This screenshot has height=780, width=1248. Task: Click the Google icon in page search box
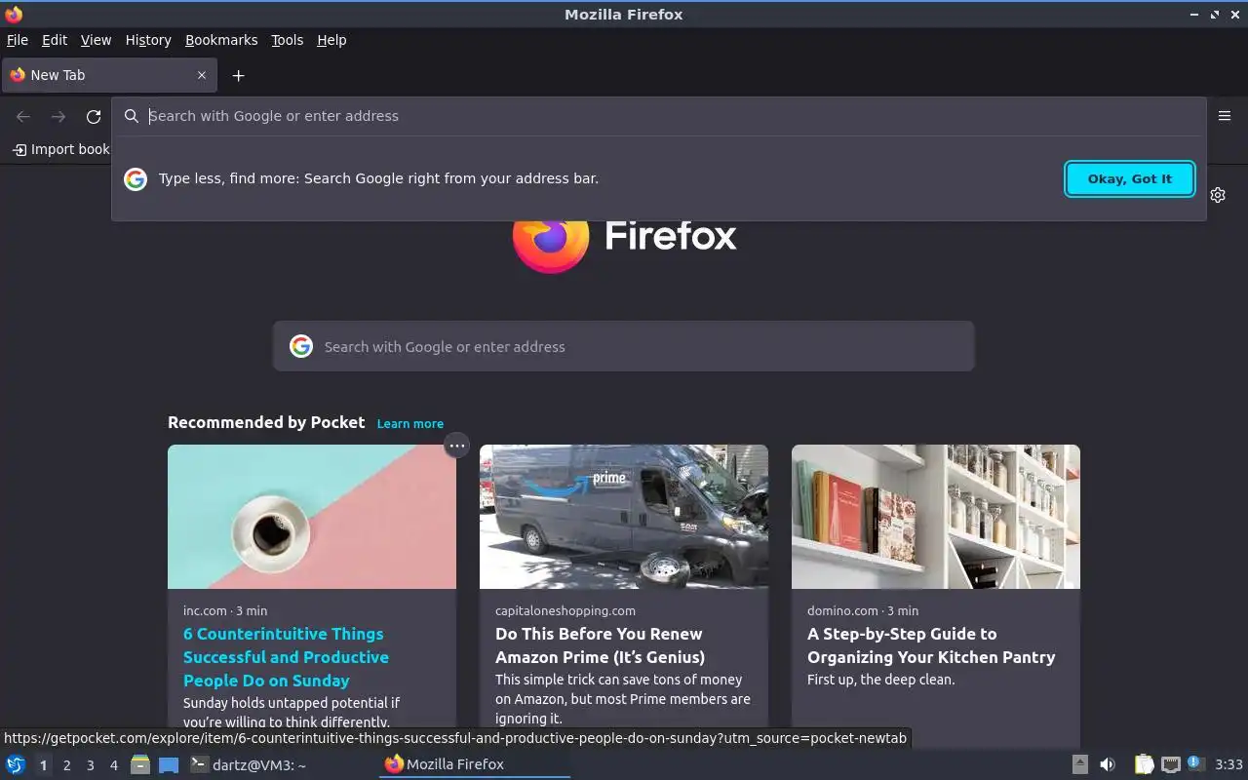301,346
